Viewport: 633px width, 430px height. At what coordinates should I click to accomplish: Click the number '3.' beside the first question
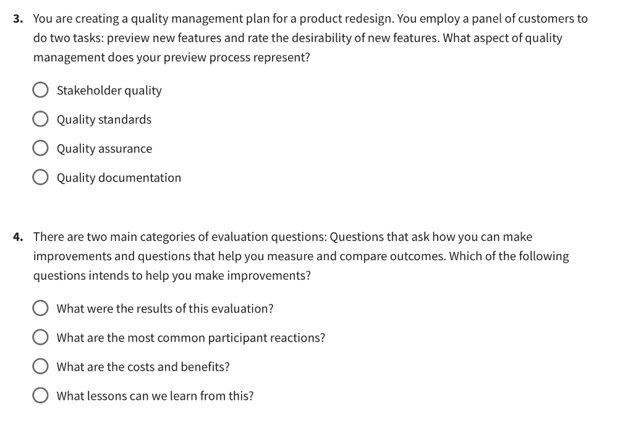pos(17,19)
